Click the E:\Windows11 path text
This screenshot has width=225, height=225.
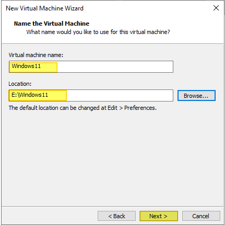click(x=30, y=95)
